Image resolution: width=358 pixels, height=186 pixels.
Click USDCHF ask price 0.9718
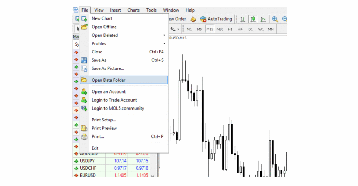(x=142, y=168)
